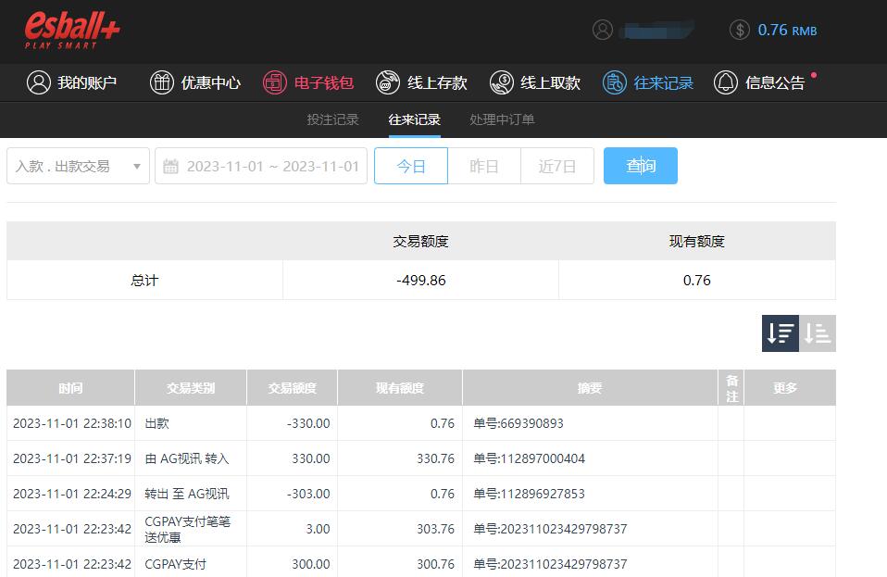Click calendar icon in date field
887x577 pixels.
tap(170, 167)
